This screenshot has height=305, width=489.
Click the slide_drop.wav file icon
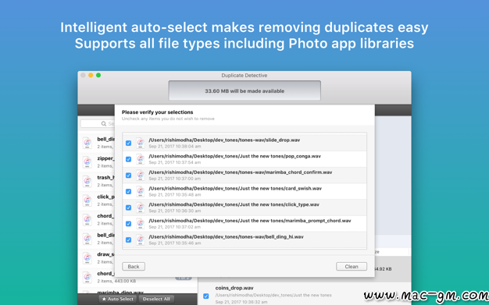tap(141, 143)
